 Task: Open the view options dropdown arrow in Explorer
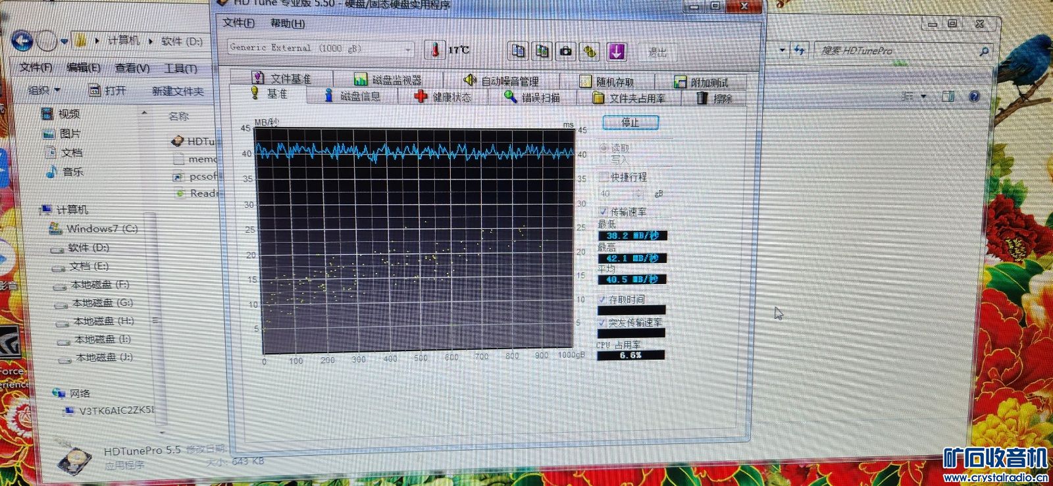pyautogui.click(x=923, y=97)
